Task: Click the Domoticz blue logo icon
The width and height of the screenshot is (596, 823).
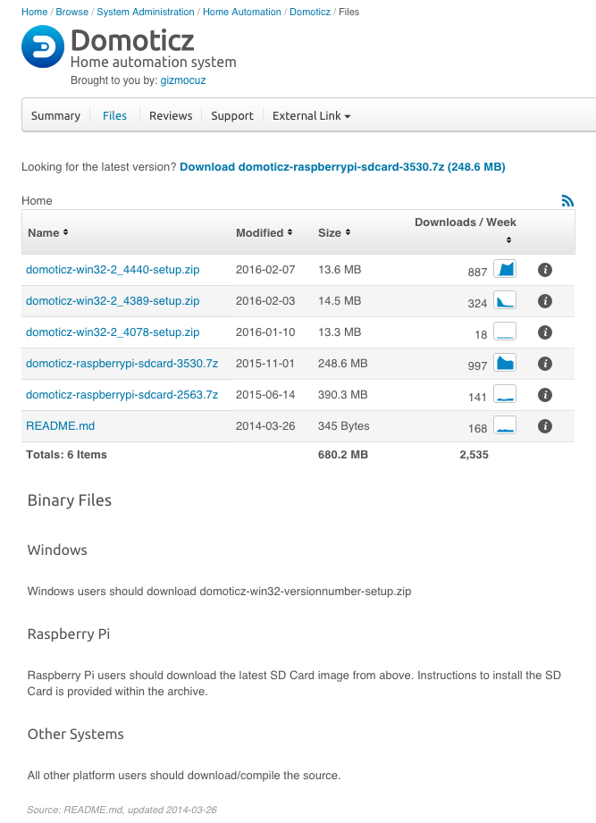Action: [x=43, y=46]
